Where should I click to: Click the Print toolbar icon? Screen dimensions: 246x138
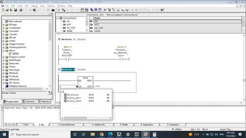21,10
